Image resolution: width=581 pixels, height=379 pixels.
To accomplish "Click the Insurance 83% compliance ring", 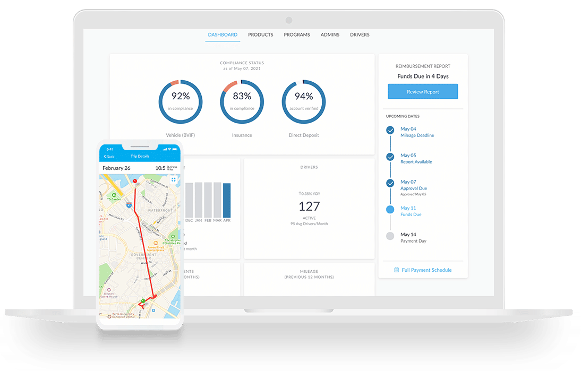I will [242, 102].
